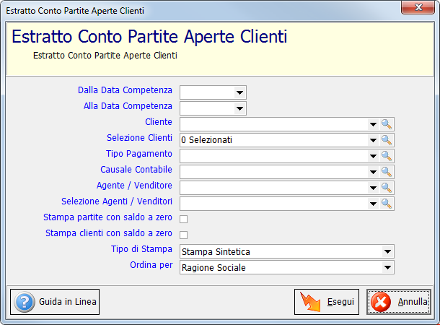Open Guida in Linea help
Image resolution: width=440 pixels, height=325 pixels.
pyautogui.click(x=55, y=302)
